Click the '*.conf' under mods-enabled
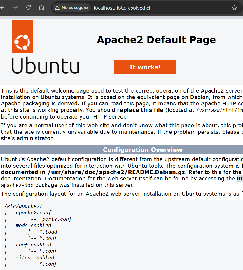The height and width of the screenshot is (270, 243). [x=48, y=238]
